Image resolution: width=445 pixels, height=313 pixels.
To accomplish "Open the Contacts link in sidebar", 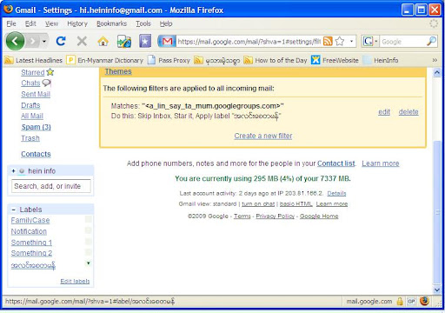I will 36,154.
